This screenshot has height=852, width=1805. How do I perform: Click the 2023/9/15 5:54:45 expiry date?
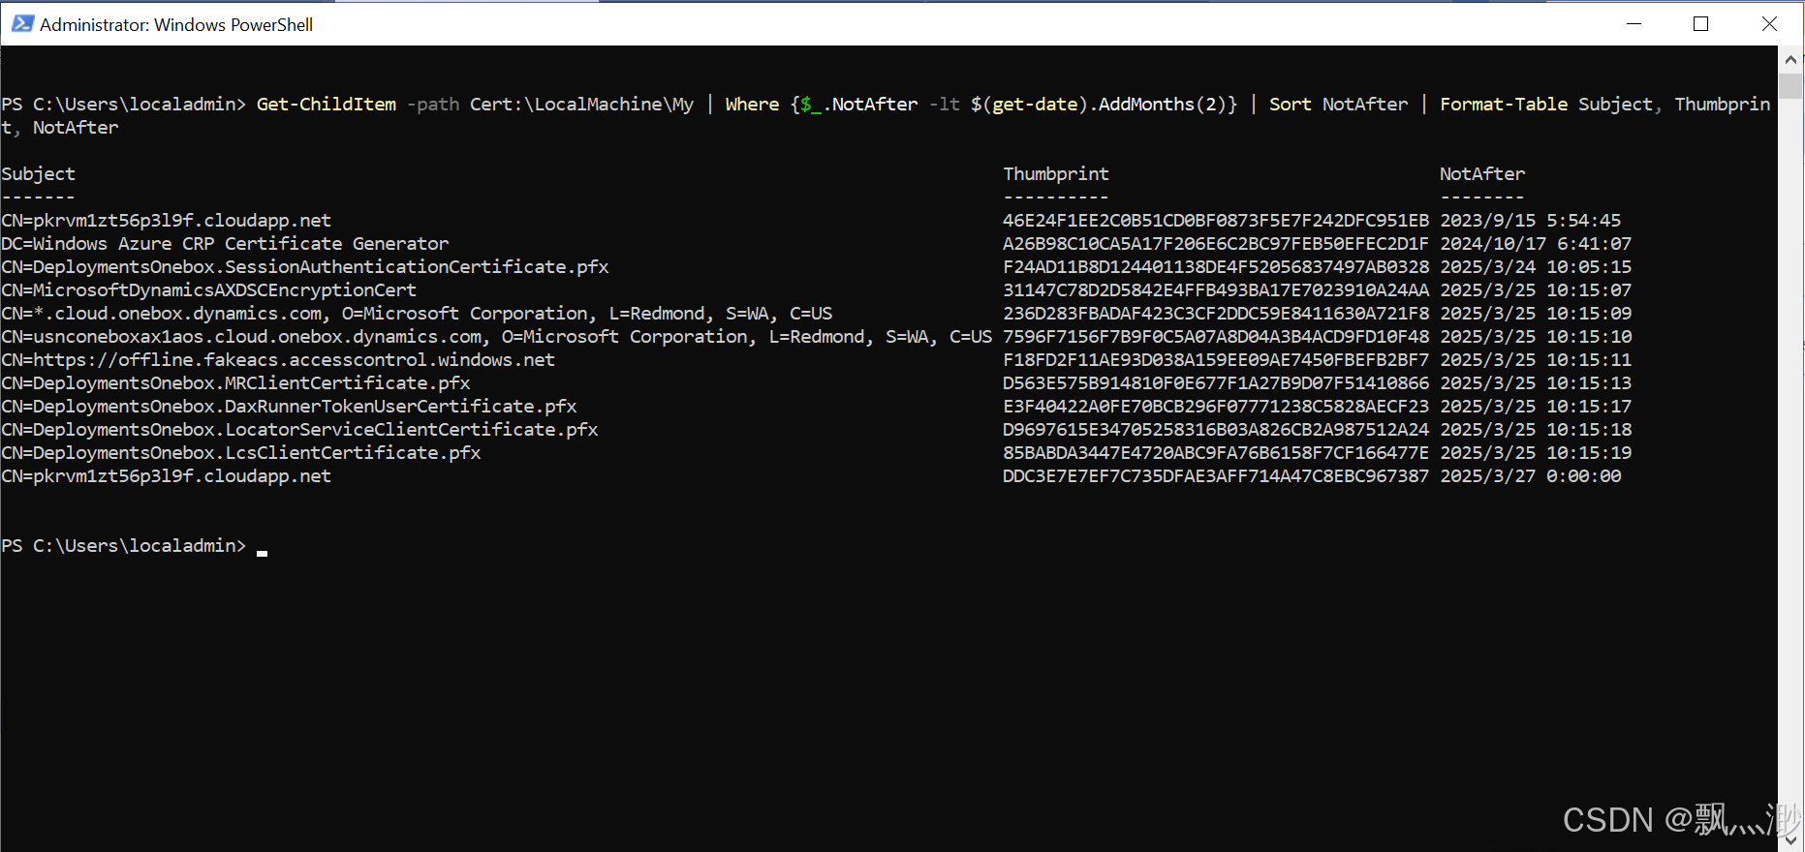[1531, 221]
